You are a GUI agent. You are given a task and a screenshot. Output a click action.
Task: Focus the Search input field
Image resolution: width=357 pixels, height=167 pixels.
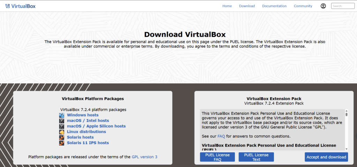(x=342, y=6)
